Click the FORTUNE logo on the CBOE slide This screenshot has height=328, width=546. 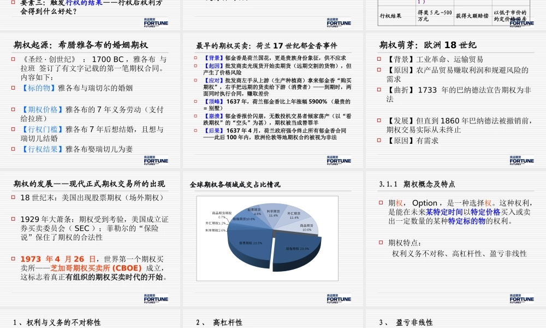point(156,298)
